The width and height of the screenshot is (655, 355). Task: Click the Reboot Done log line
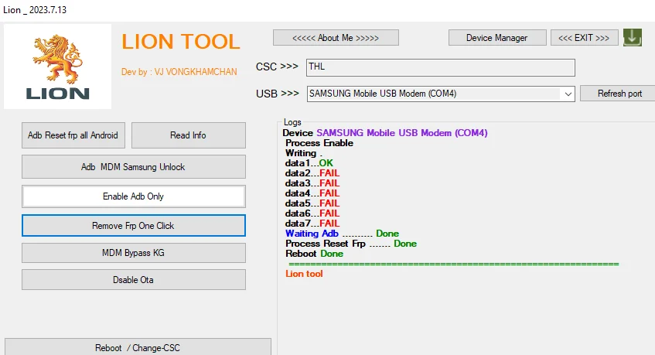314,254
